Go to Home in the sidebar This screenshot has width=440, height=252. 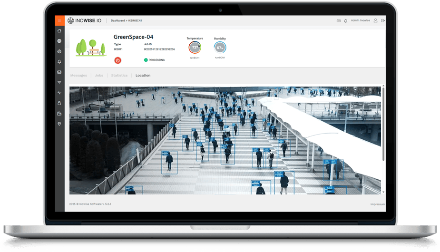click(x=59, y=31)
